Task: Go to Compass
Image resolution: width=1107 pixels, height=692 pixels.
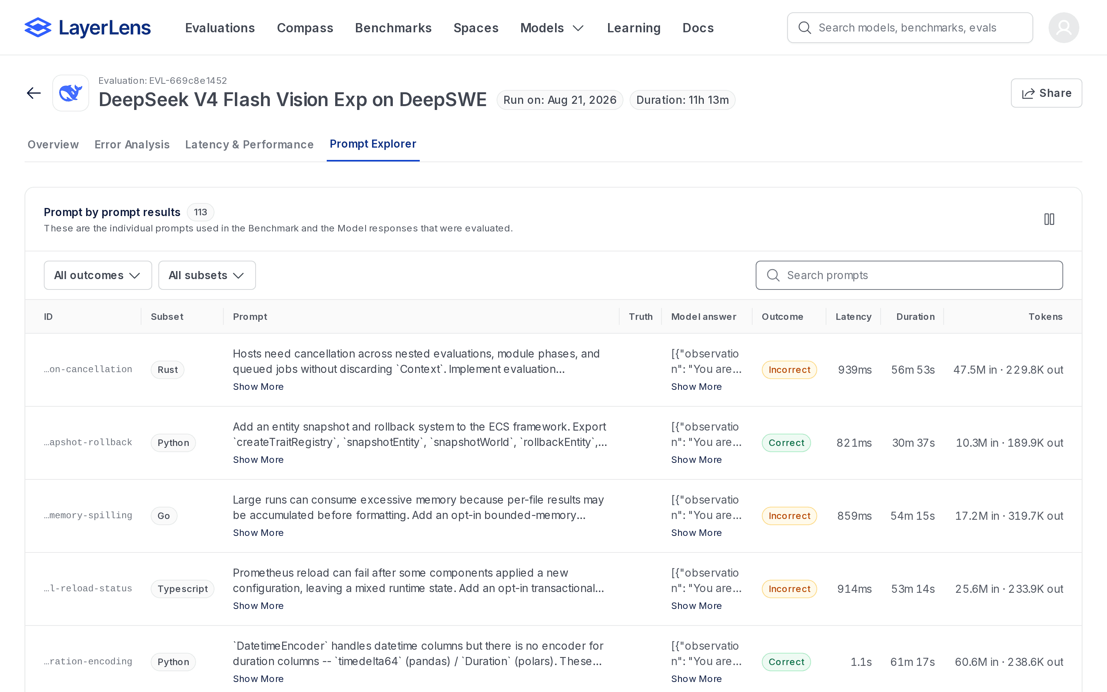Action: [305, 28]
